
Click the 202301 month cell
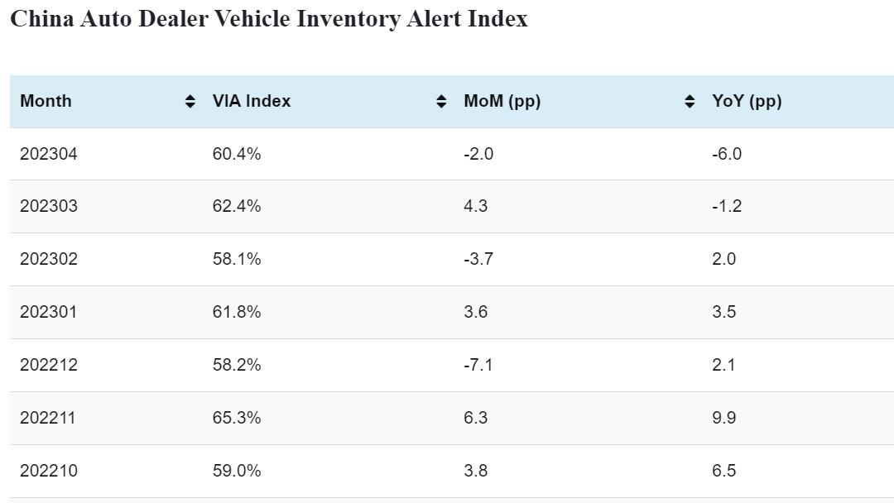[49, 312]
